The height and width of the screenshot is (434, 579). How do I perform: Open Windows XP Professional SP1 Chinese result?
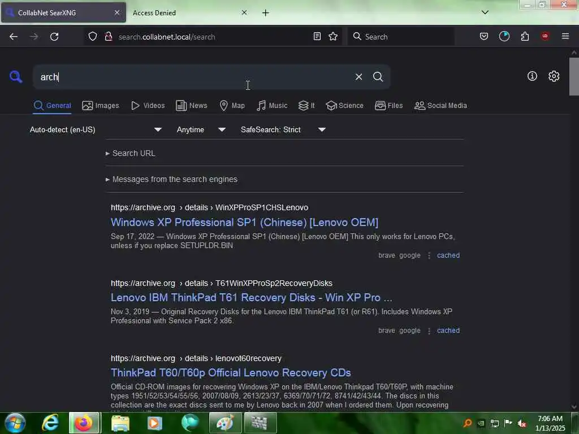tap(244, 222)
